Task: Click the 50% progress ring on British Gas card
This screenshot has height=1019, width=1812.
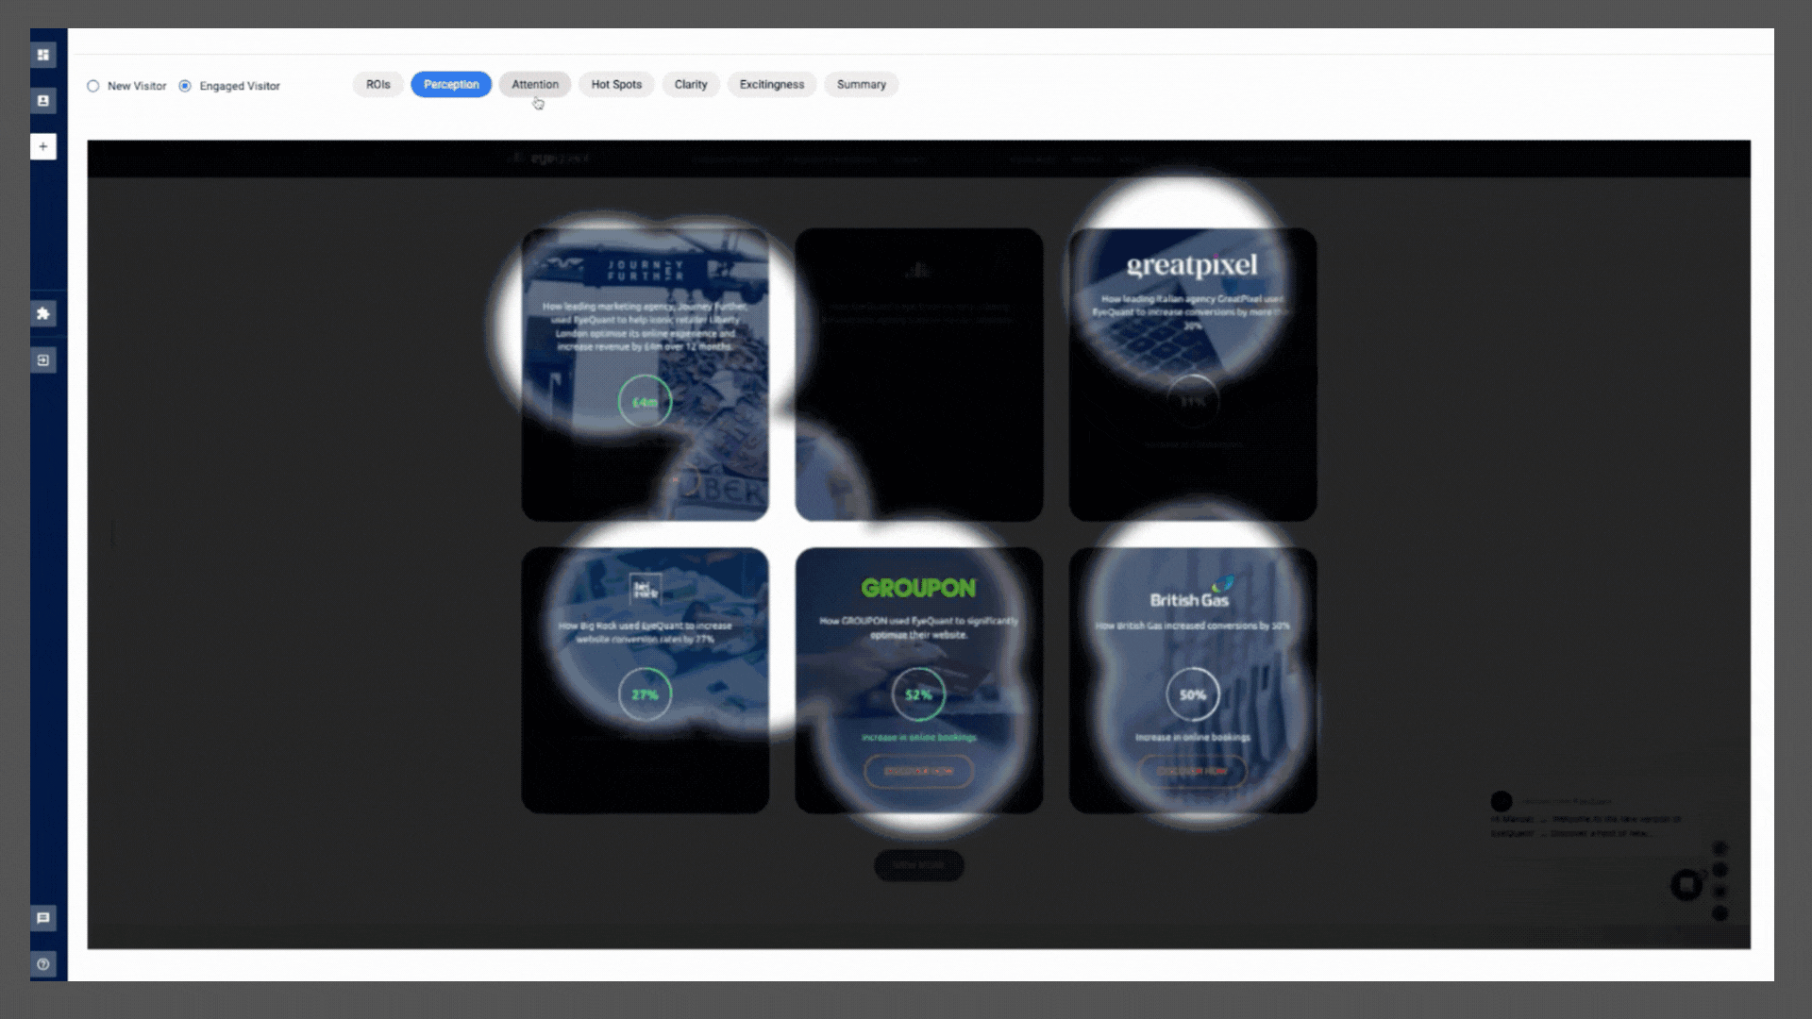Action: (1192, 694)
